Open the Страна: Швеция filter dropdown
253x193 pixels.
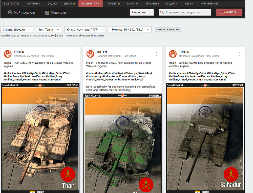[x=16, y=30]
